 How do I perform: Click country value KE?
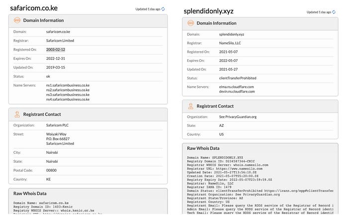pyautogui.click(x=48, y=179)
